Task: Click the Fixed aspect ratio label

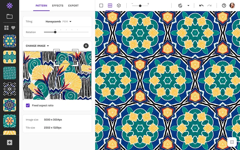Action: coord(43,105)
